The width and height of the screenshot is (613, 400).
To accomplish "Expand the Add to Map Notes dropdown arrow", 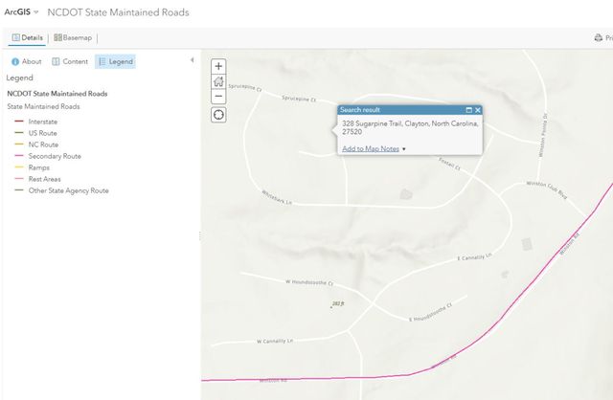I will (404, 149).
